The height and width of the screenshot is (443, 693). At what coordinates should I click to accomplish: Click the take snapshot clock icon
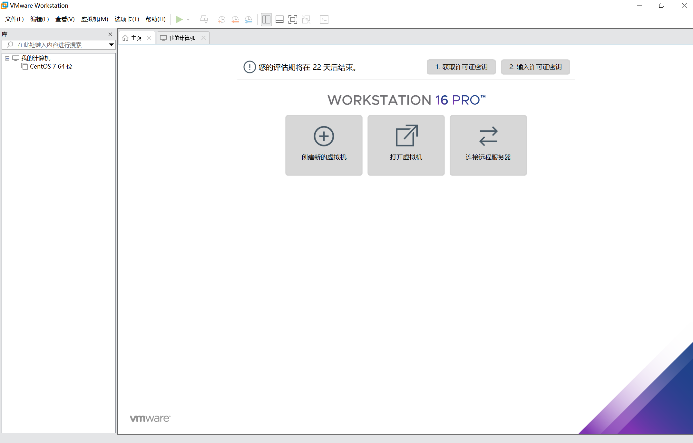click(221, 20)
